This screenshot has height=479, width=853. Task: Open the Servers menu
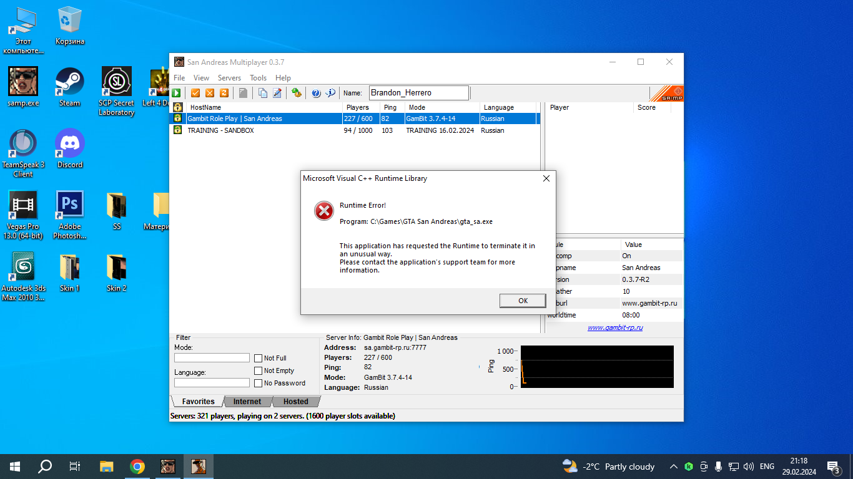[229, 78]
